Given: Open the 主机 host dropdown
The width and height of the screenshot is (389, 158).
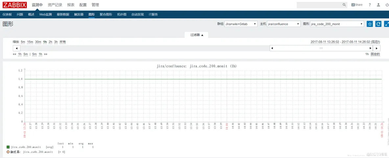Looking at the screenshot, I should tap(284, 24).
